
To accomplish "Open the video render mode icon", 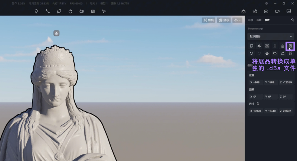I will [277, 11].
